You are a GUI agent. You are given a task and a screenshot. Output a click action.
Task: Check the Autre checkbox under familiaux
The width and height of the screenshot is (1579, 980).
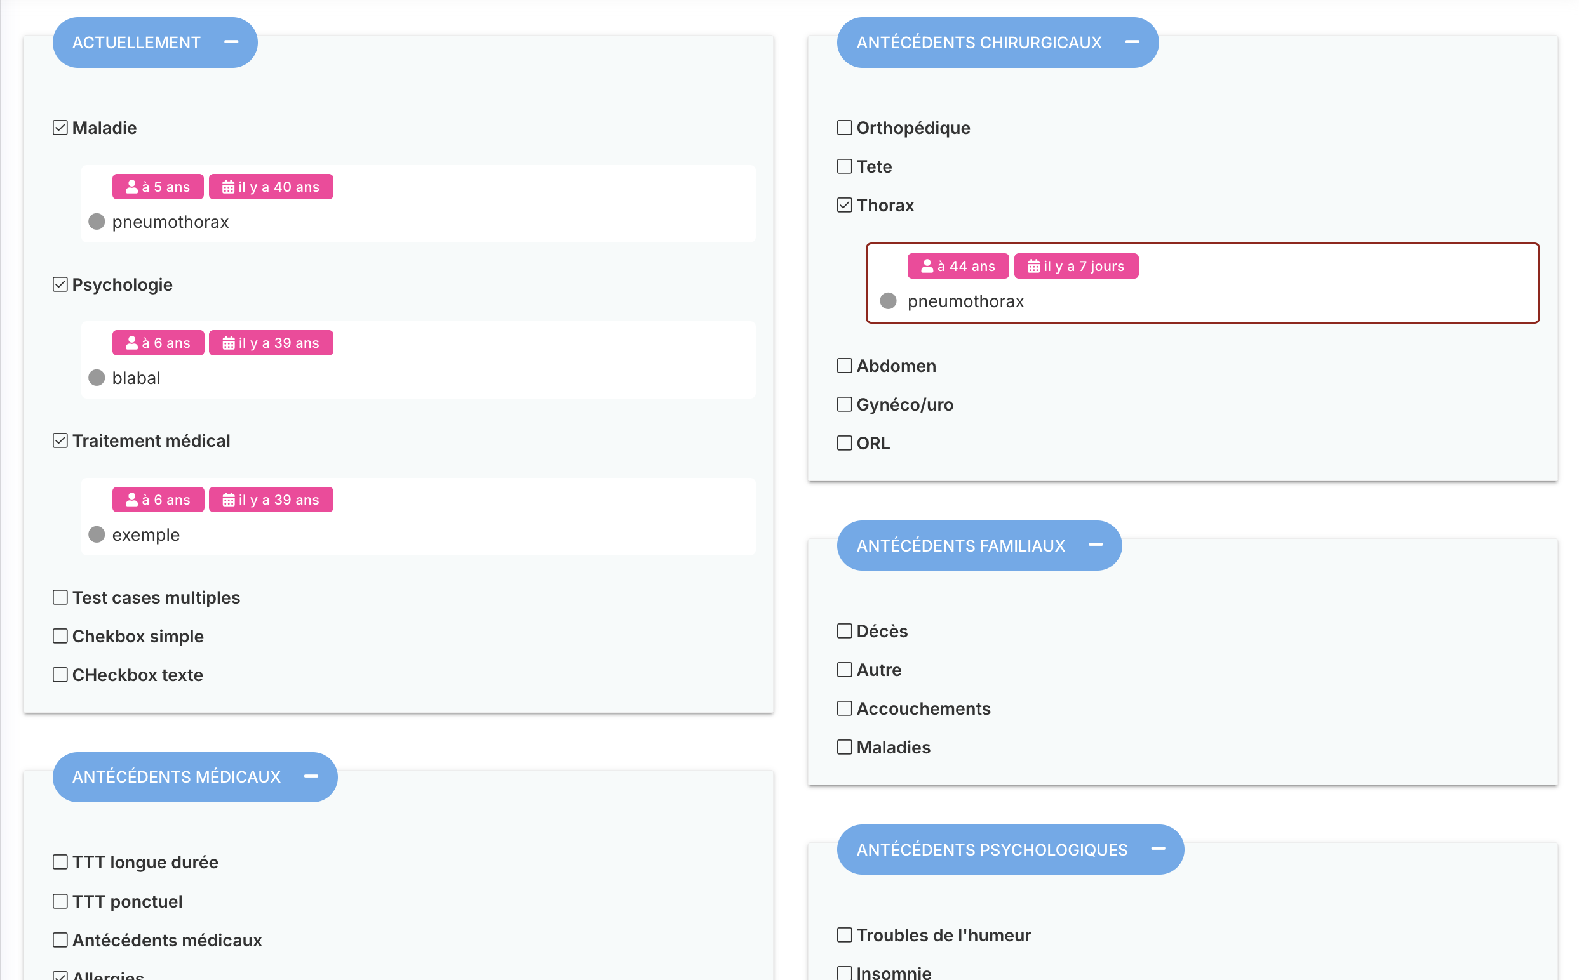[x=843, y=670]
